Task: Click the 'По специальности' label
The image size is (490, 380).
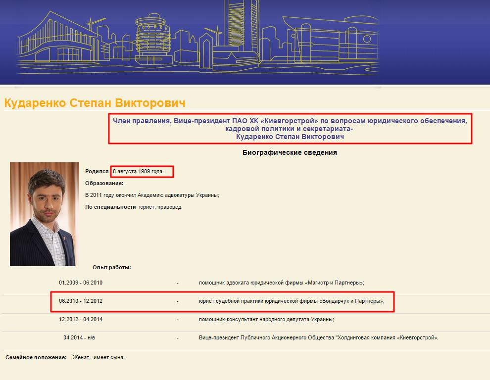Action: pyautogui.click(x=110, y=207)
